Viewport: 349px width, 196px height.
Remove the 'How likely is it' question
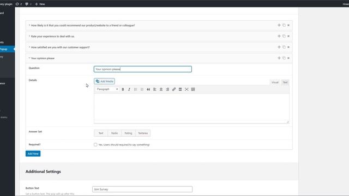(288, 25)
